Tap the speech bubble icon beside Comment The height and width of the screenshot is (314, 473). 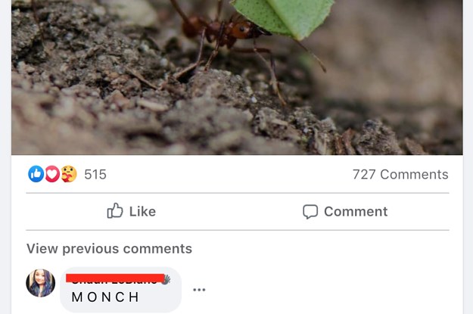[310, 211]
